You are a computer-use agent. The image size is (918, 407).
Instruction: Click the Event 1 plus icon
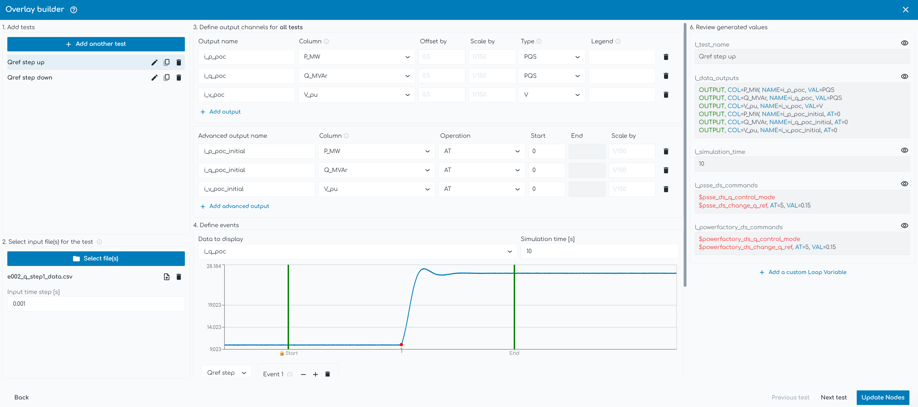click(315, 374)
